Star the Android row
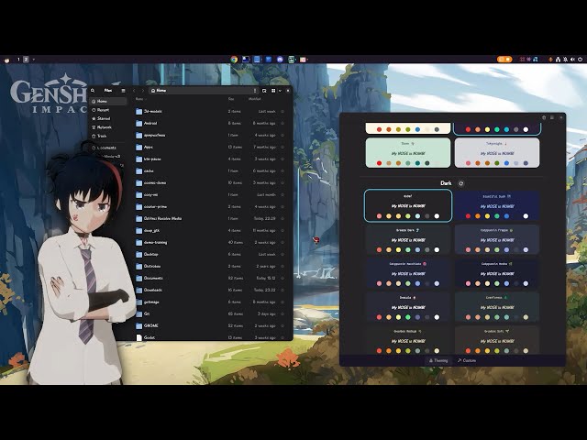This screenshot has height=440, width=587. (282, 123)
